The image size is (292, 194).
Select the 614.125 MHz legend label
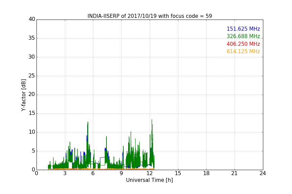click(x=243, y=51)
